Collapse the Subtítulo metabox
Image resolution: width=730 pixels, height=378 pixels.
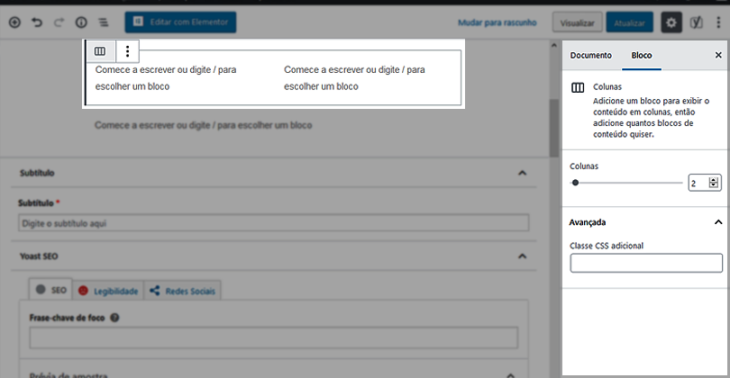click(523, 173)
